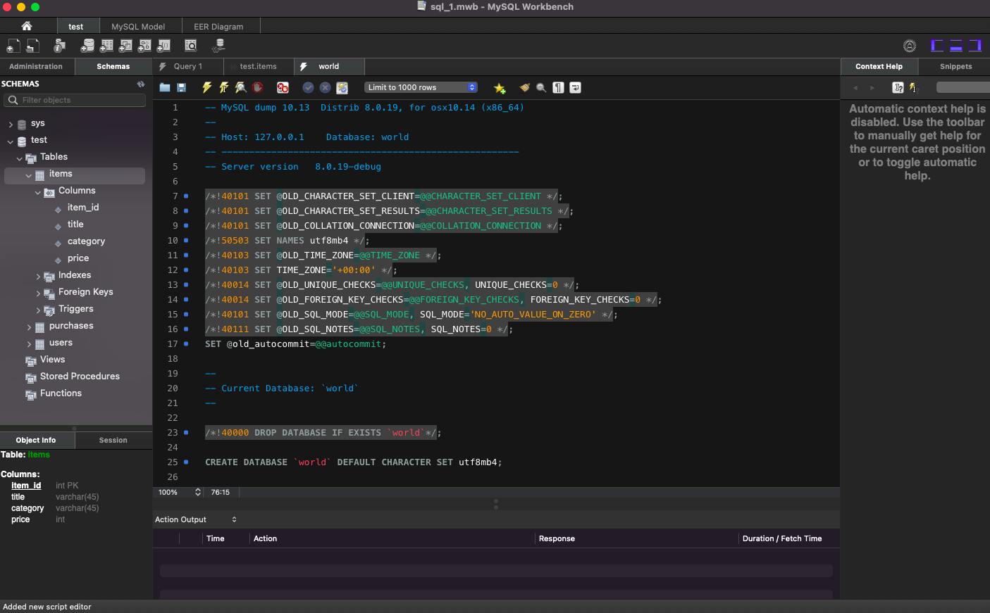Beautify the query with broom icon
Image resolution: width=990 pixels, height=613 pixels.
point(524,87)
